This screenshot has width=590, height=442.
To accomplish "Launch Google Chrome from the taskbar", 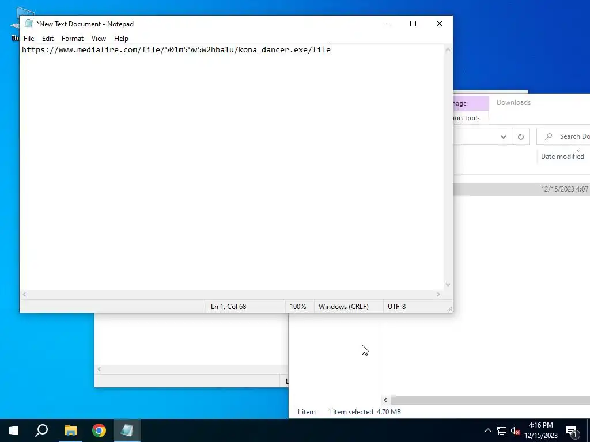I will pyautogui.click(x=99, y=430).
